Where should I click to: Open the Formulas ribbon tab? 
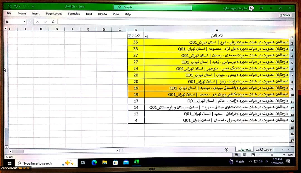pos(74,14)
